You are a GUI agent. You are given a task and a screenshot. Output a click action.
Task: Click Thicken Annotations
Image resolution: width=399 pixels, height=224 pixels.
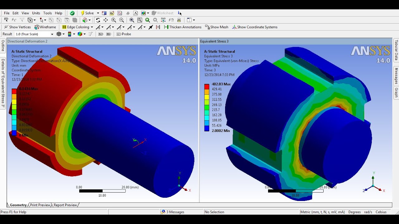point(183,27)
